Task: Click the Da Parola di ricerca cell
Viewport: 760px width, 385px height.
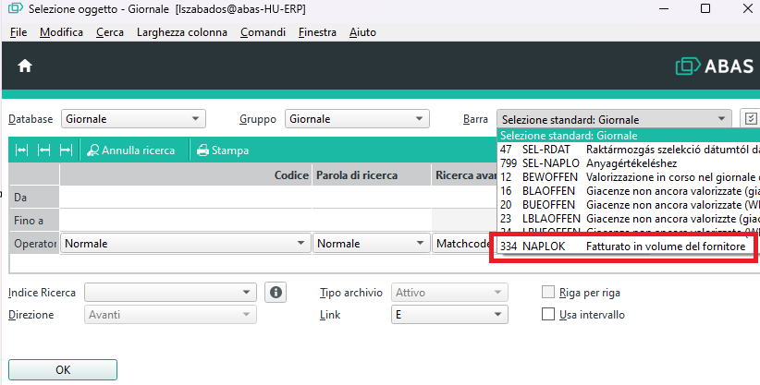Action: 372,197
